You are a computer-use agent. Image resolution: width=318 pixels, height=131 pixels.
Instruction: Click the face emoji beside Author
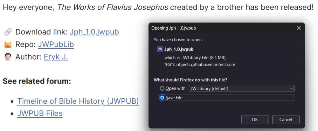click(8, 57)
